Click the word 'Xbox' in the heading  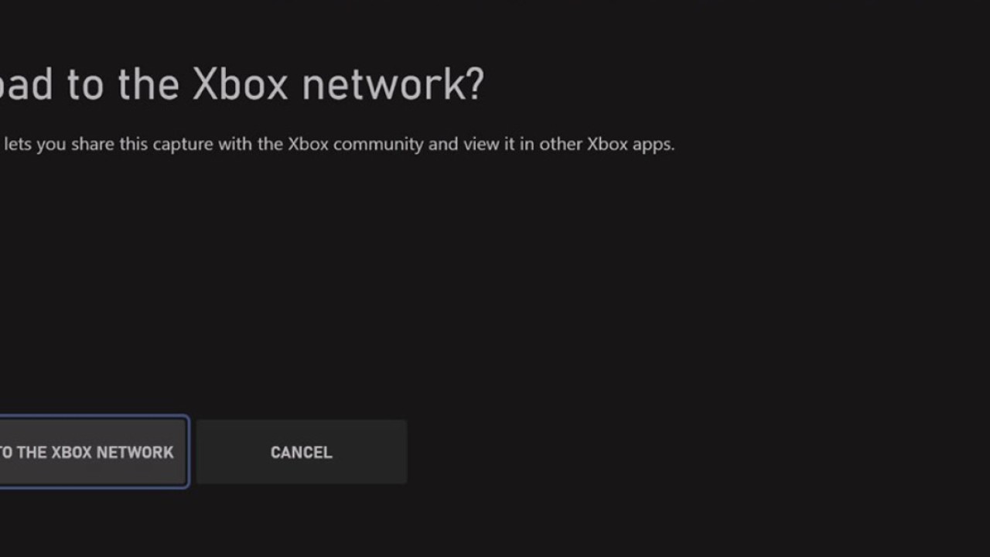point(240,84)
